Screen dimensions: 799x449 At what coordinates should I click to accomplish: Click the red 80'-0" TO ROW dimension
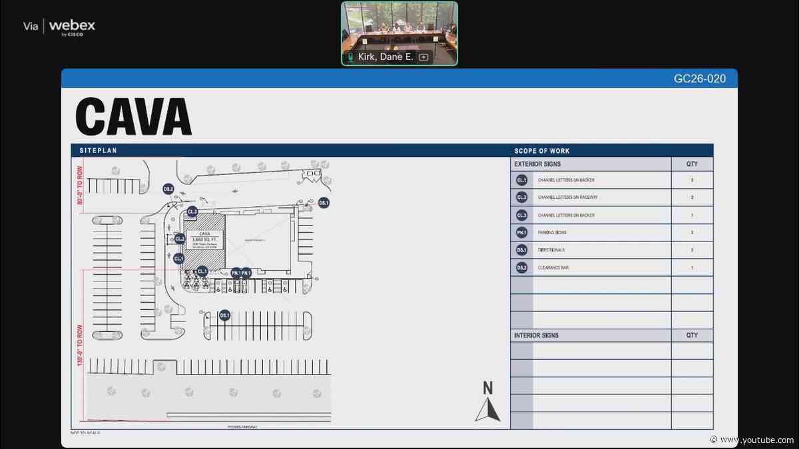79,184
